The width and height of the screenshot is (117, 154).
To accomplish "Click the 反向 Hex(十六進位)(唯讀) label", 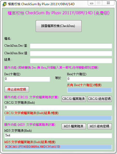I will pos(84,85).
